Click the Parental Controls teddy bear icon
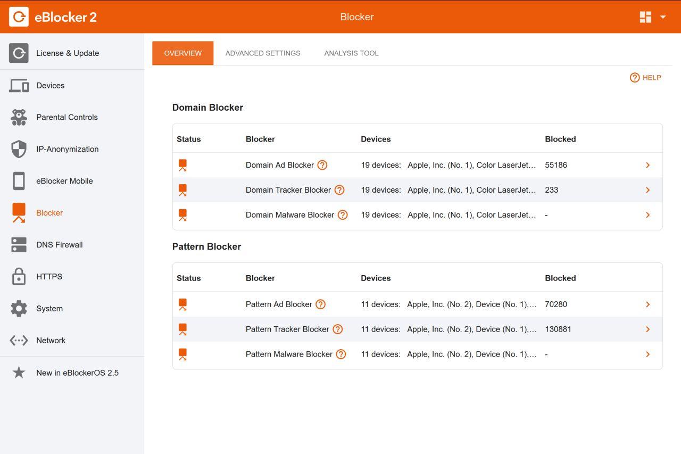Image resolution: width=681 pixels, height=454 pixels. (19, 117)
